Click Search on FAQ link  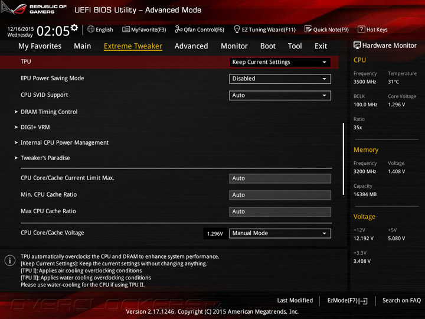pos(401,301)
